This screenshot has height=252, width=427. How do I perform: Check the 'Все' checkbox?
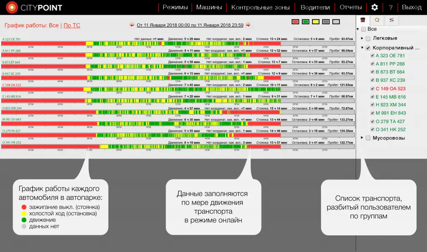(x=364, y=29)
